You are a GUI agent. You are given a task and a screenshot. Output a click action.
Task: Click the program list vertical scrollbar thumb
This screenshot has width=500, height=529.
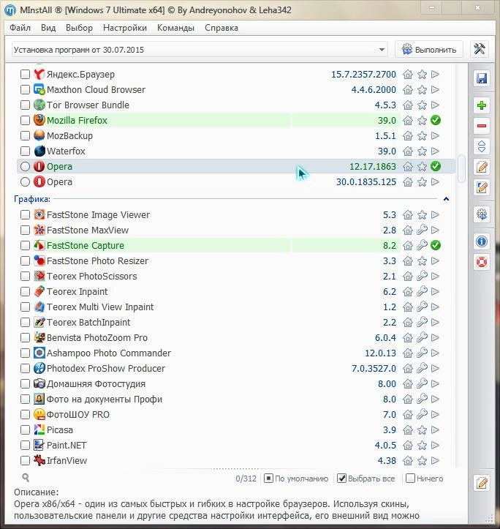pyautogui.click(x=461, y=168)
